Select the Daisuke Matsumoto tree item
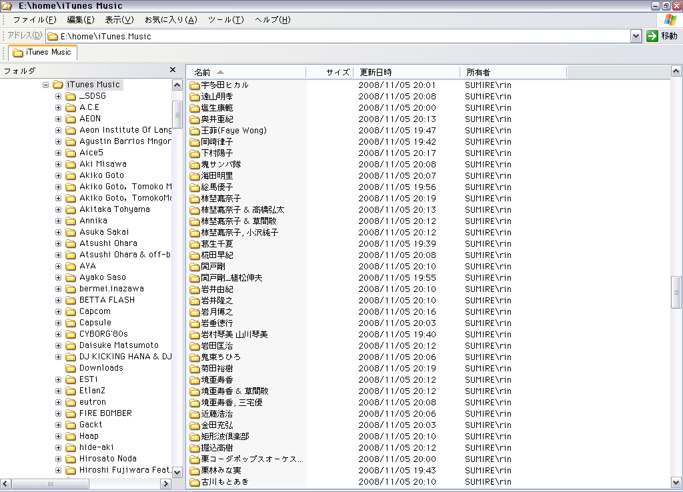683x492 pixels. (119, 345)
